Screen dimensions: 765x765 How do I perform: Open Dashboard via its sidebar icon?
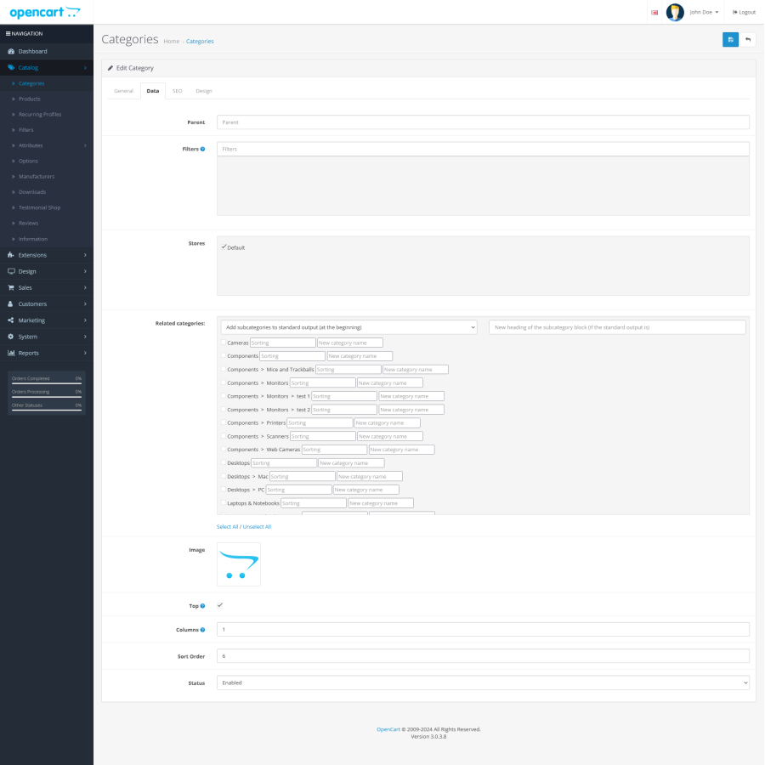coord(11,51)
